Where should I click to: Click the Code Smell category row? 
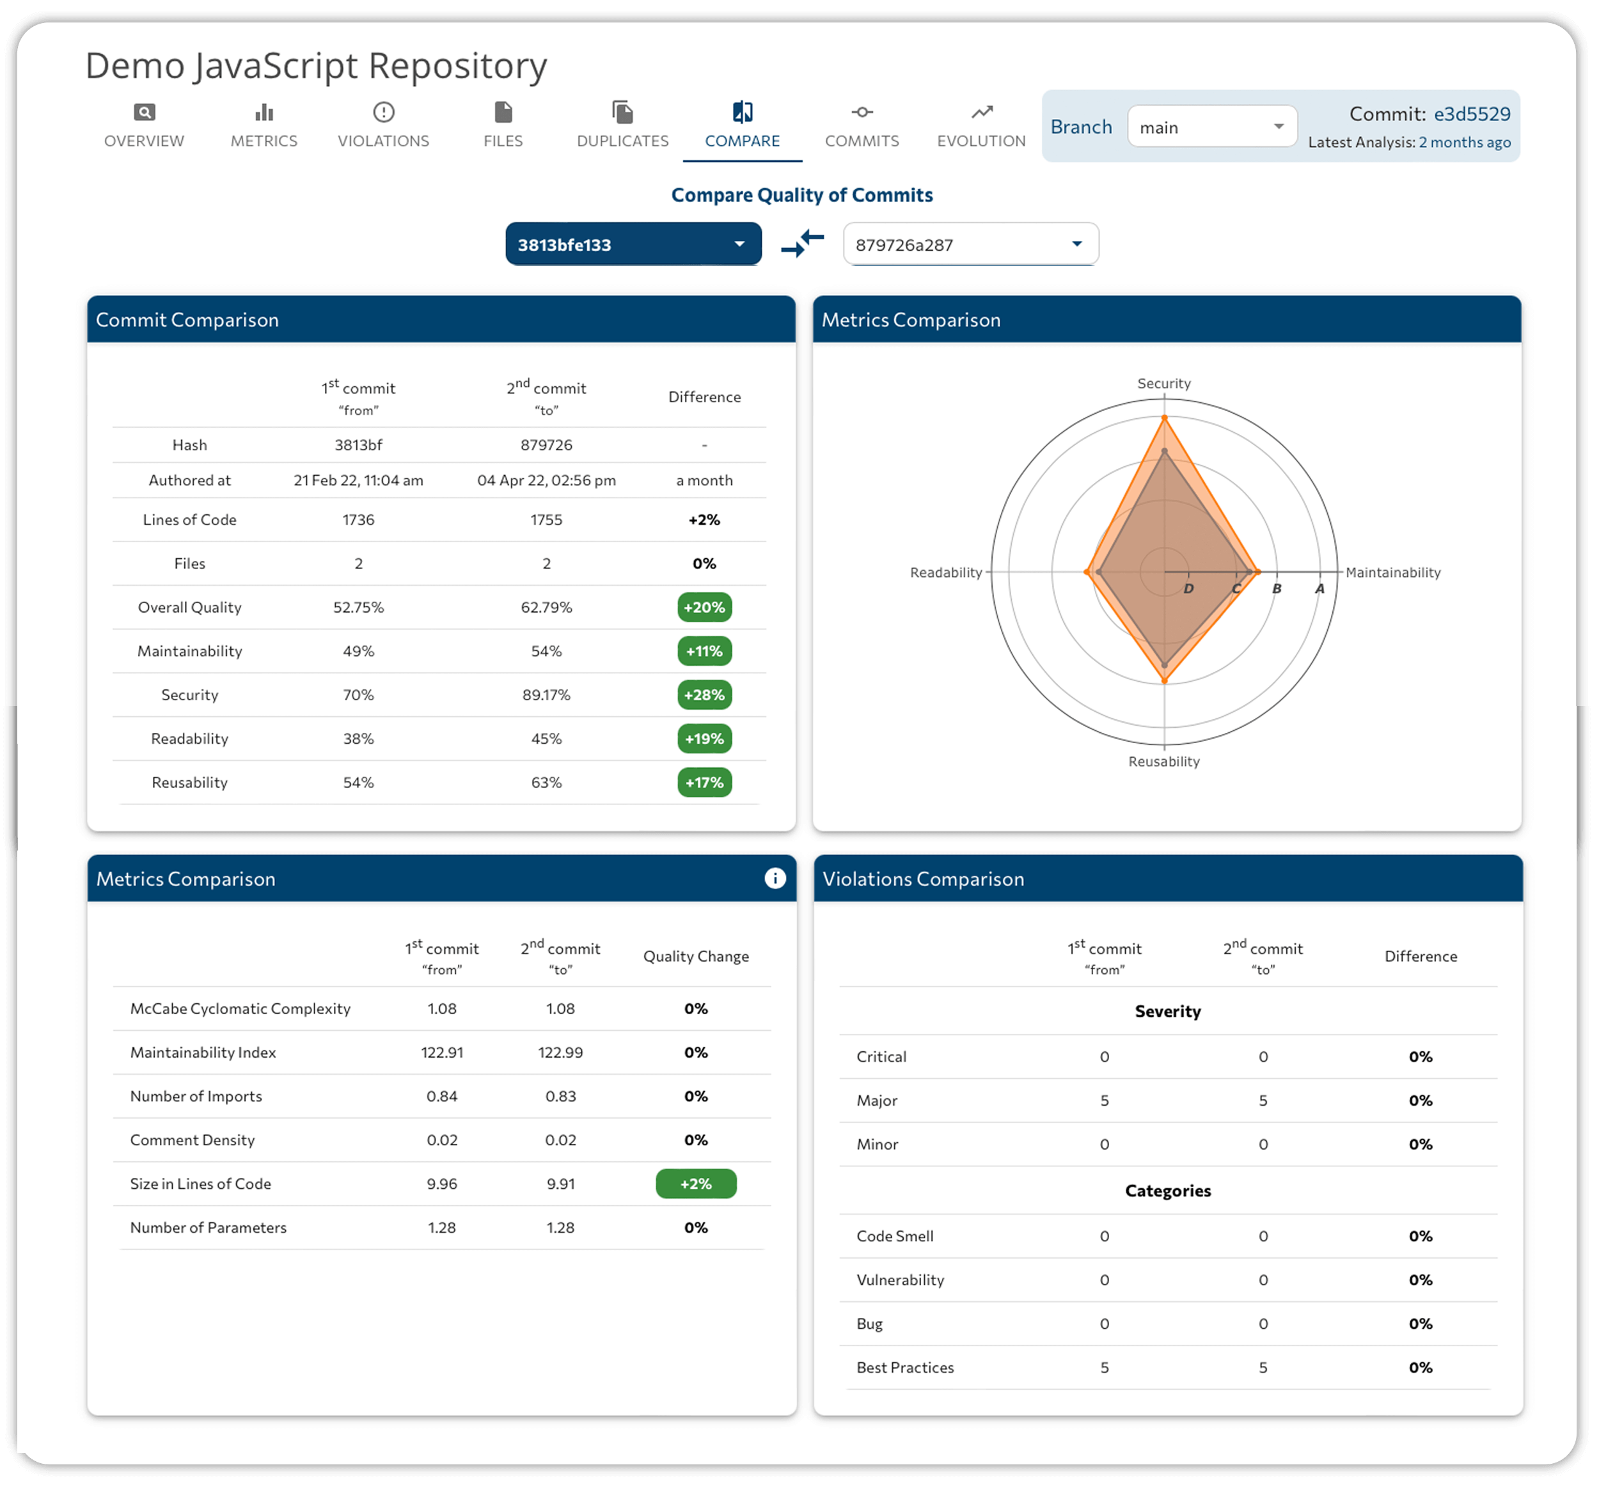click(x=1168, y=1236)
